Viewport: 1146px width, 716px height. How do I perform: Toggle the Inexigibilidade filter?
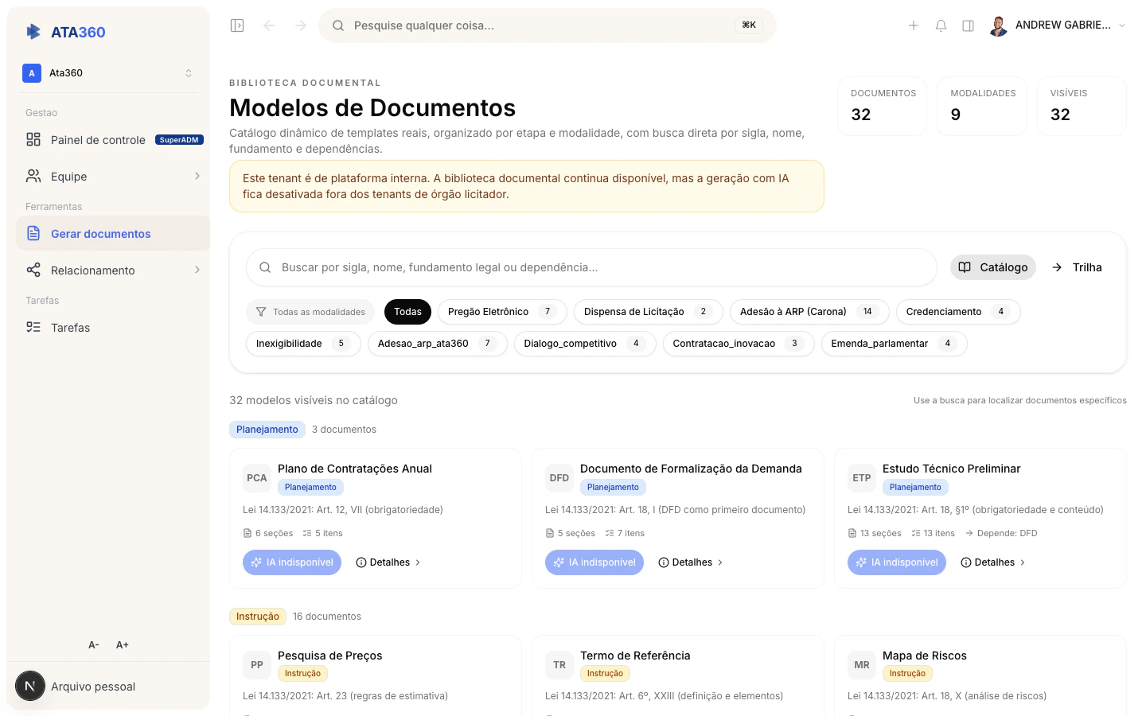(x=302, y=343)
